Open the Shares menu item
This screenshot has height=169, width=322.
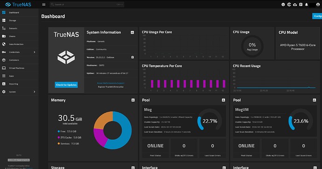point(19,36)
